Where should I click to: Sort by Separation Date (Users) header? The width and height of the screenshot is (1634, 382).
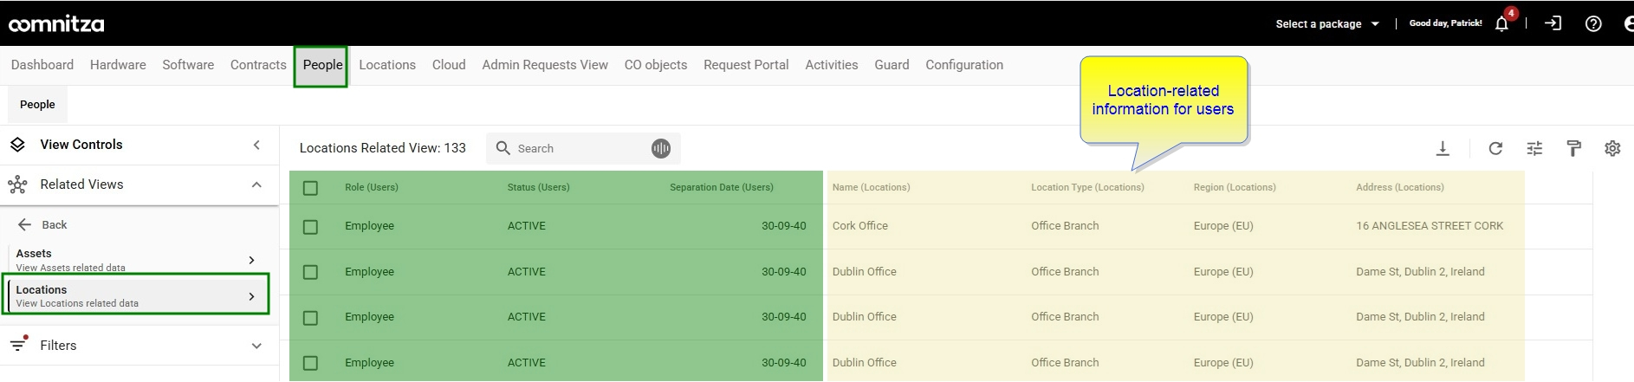(721, 187)
